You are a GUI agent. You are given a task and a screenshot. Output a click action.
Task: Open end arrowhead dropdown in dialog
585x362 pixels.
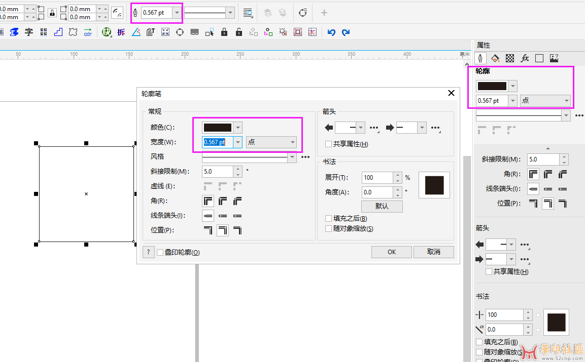coord(422,128)
